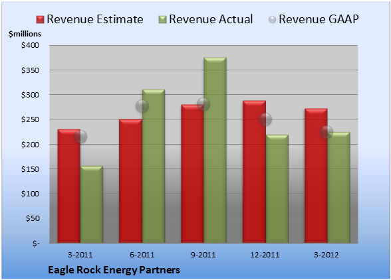
Task: Click the green Revenue Actual legend swatch
Action: click(x=162, y=20)
